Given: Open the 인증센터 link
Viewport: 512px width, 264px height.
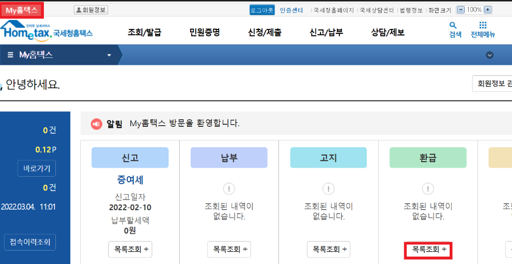Looking at the screenshot, I should pos(291,10).
